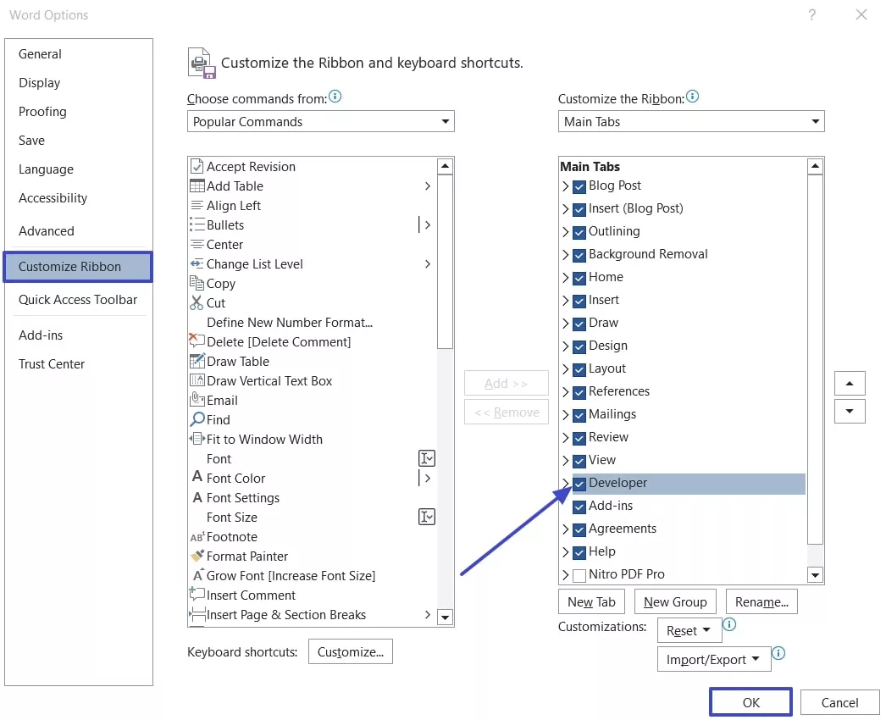Image resolution: width=886 pixels, height=720 pixels.
Task: Select the Copy command icon
Action: (x=197, y=283)
